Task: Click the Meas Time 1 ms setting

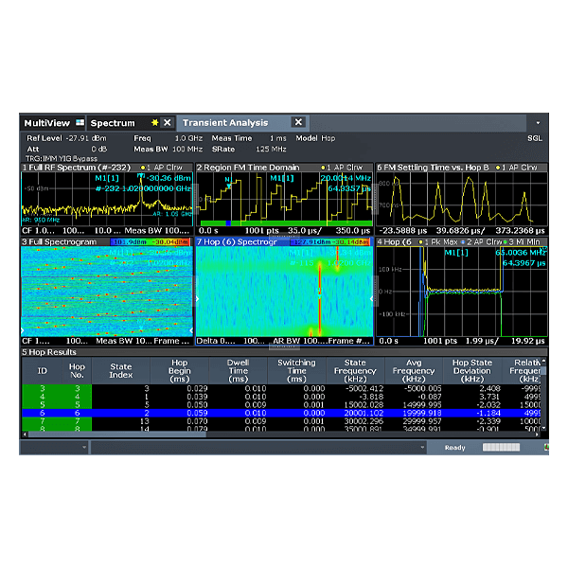Action: pyautogui.click(x=249, y=138)
